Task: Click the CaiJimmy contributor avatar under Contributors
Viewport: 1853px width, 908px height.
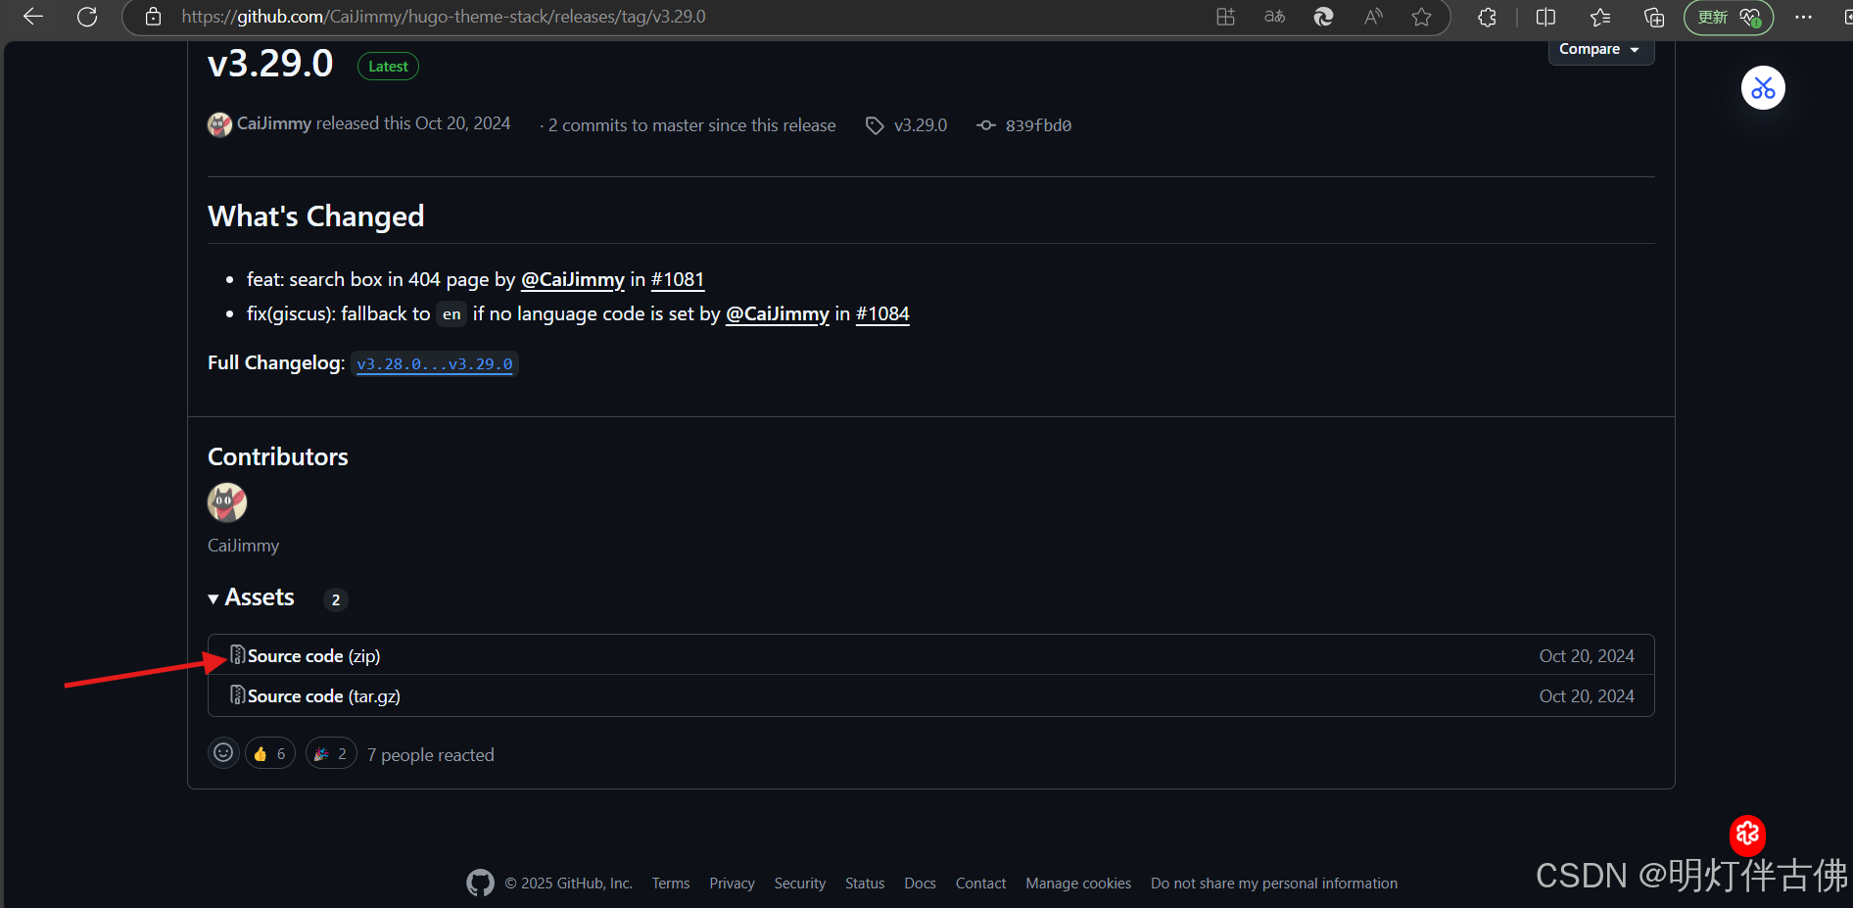Action: [227, 502]
